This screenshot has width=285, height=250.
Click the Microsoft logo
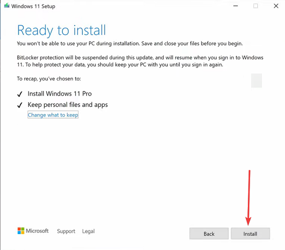[33, 231]
